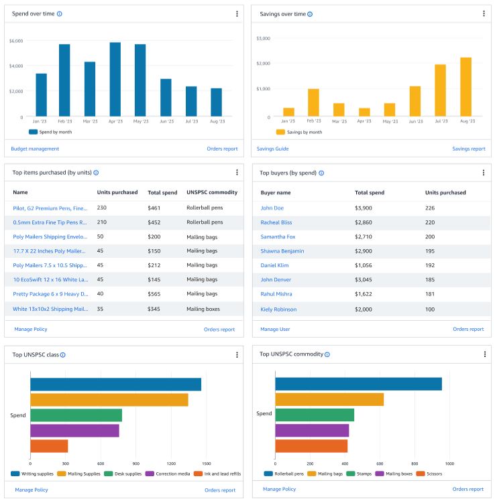The width and height of the screenshot is (495, 503).
Task: Open Pretty Package 6 x 9 Heavy item
Action: point(50,294)
